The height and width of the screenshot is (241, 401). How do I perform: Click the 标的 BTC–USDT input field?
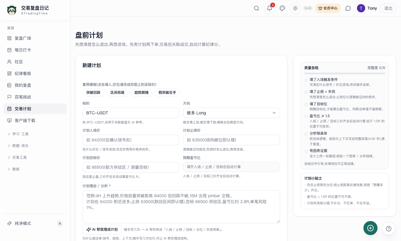[x=131, y=113]
